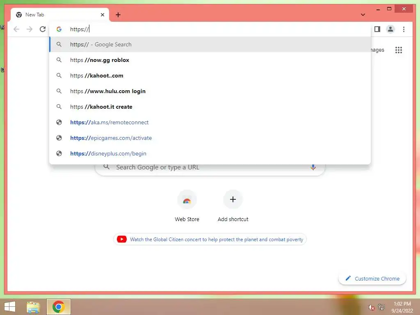Click the network tray icon

(381, 307)
